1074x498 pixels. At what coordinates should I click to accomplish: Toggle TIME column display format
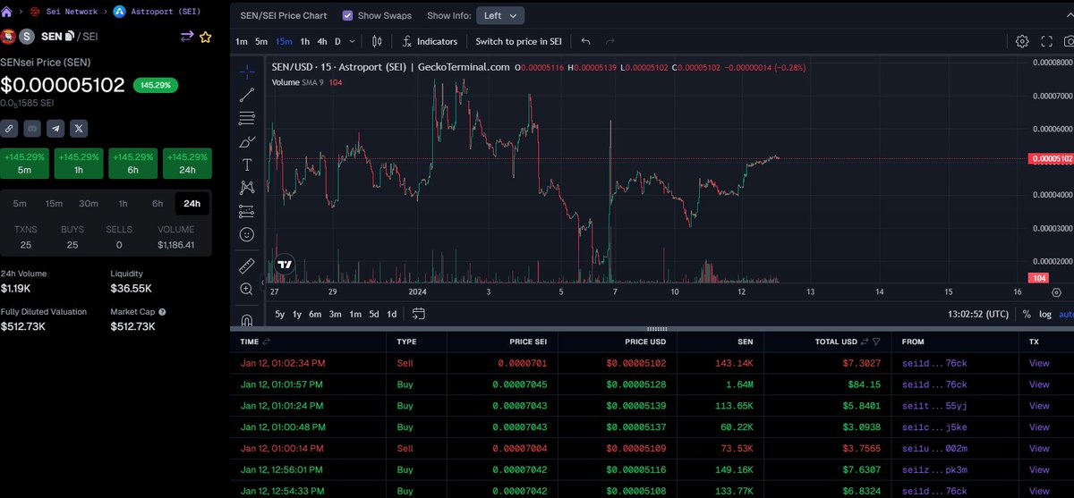tap(266, 342)
